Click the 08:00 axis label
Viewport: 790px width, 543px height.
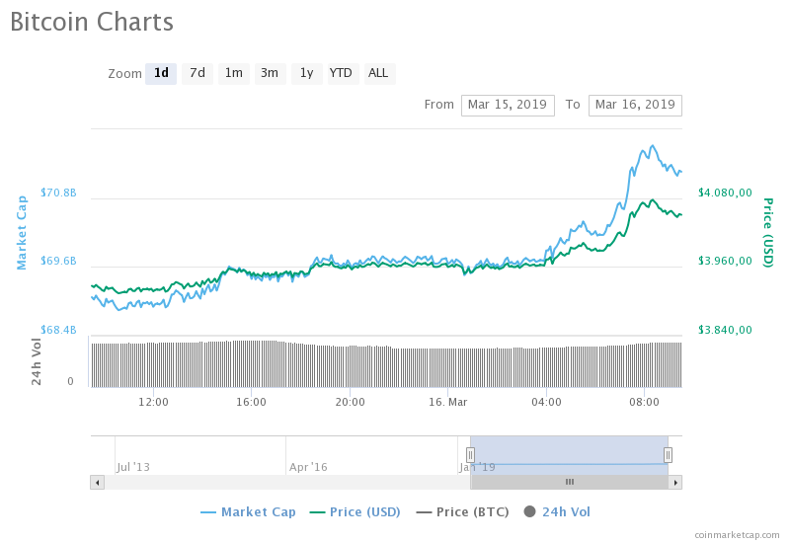[x=645, y=402]
